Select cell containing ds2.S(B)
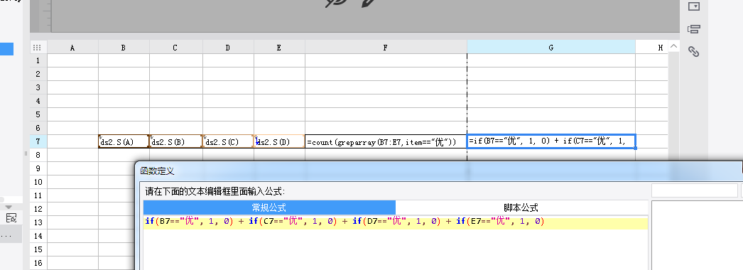743x270 pixels. pos(175,141)
